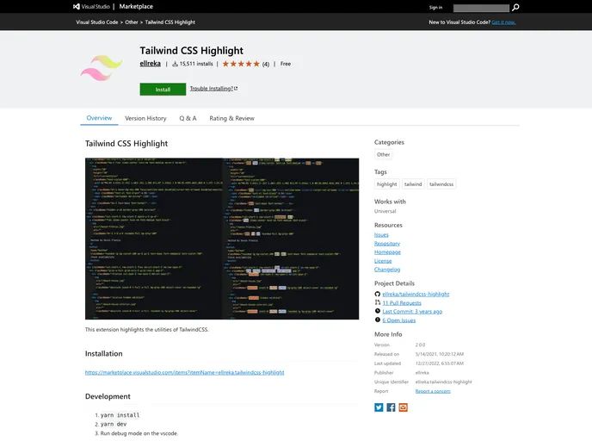Screen dimensions: 592x441
Task: Go to the Rating & Review tab
Action: pos(231,118)
